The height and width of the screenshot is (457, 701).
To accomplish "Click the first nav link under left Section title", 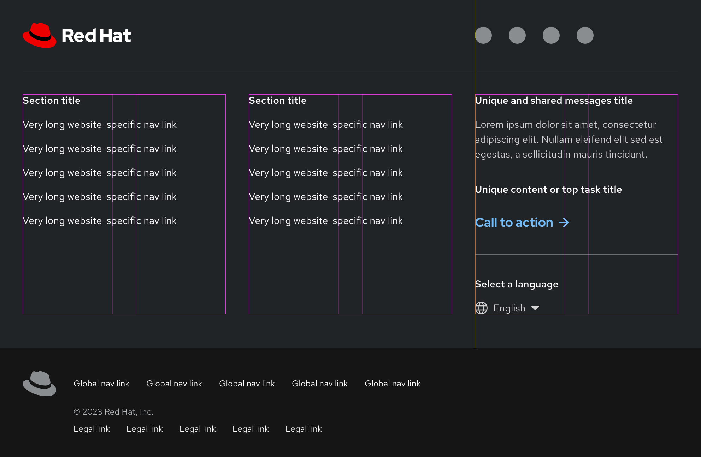I will (x=100, y=125).
